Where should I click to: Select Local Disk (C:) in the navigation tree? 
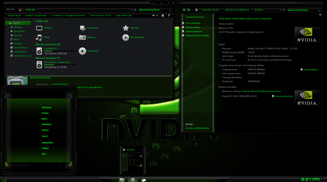coord(20,52)
